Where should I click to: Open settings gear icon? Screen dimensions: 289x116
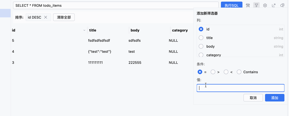(x=265, y=5)
